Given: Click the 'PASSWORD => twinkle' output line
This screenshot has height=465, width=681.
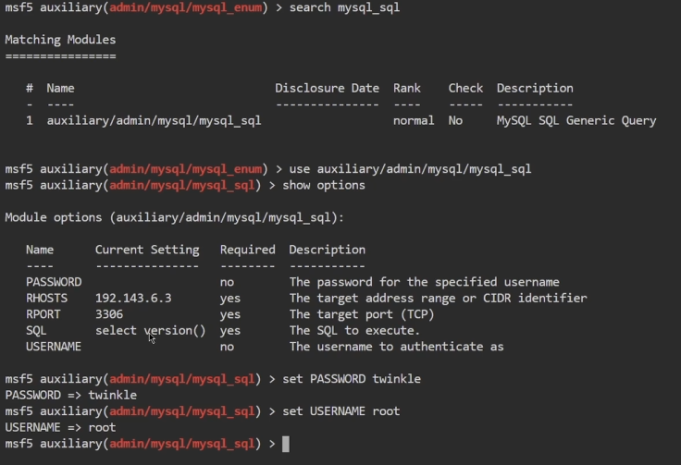Looking at the screenshot, I should tap(70, 395).
